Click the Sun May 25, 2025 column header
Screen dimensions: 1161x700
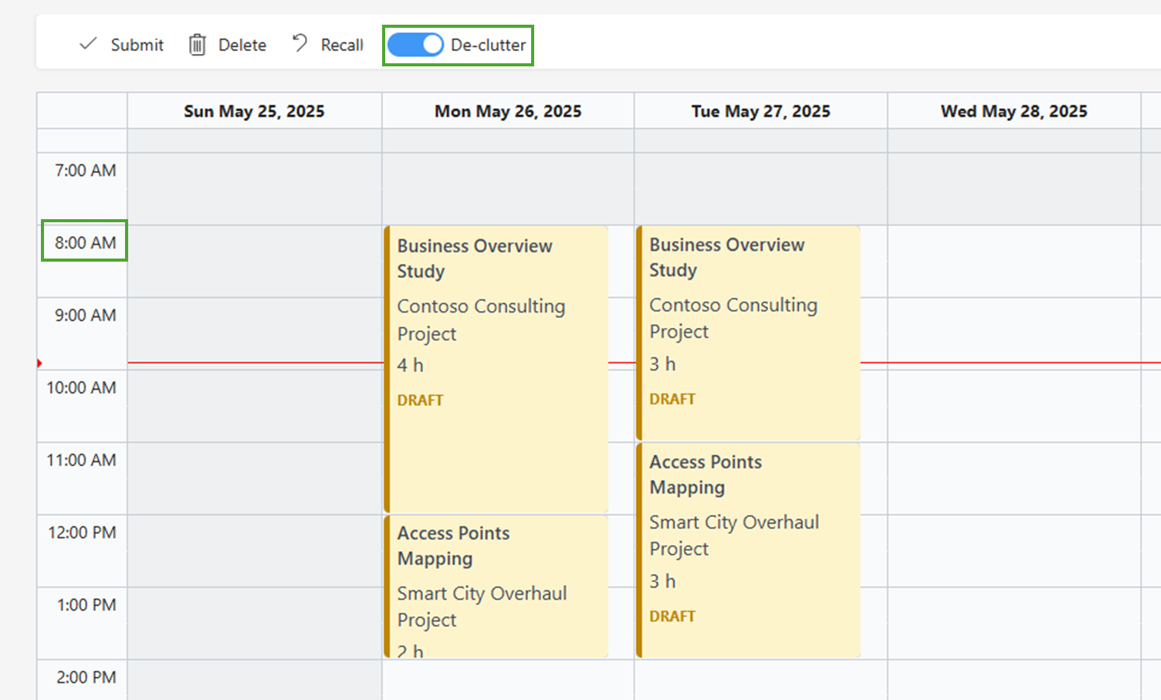click(x=253, y=111)
